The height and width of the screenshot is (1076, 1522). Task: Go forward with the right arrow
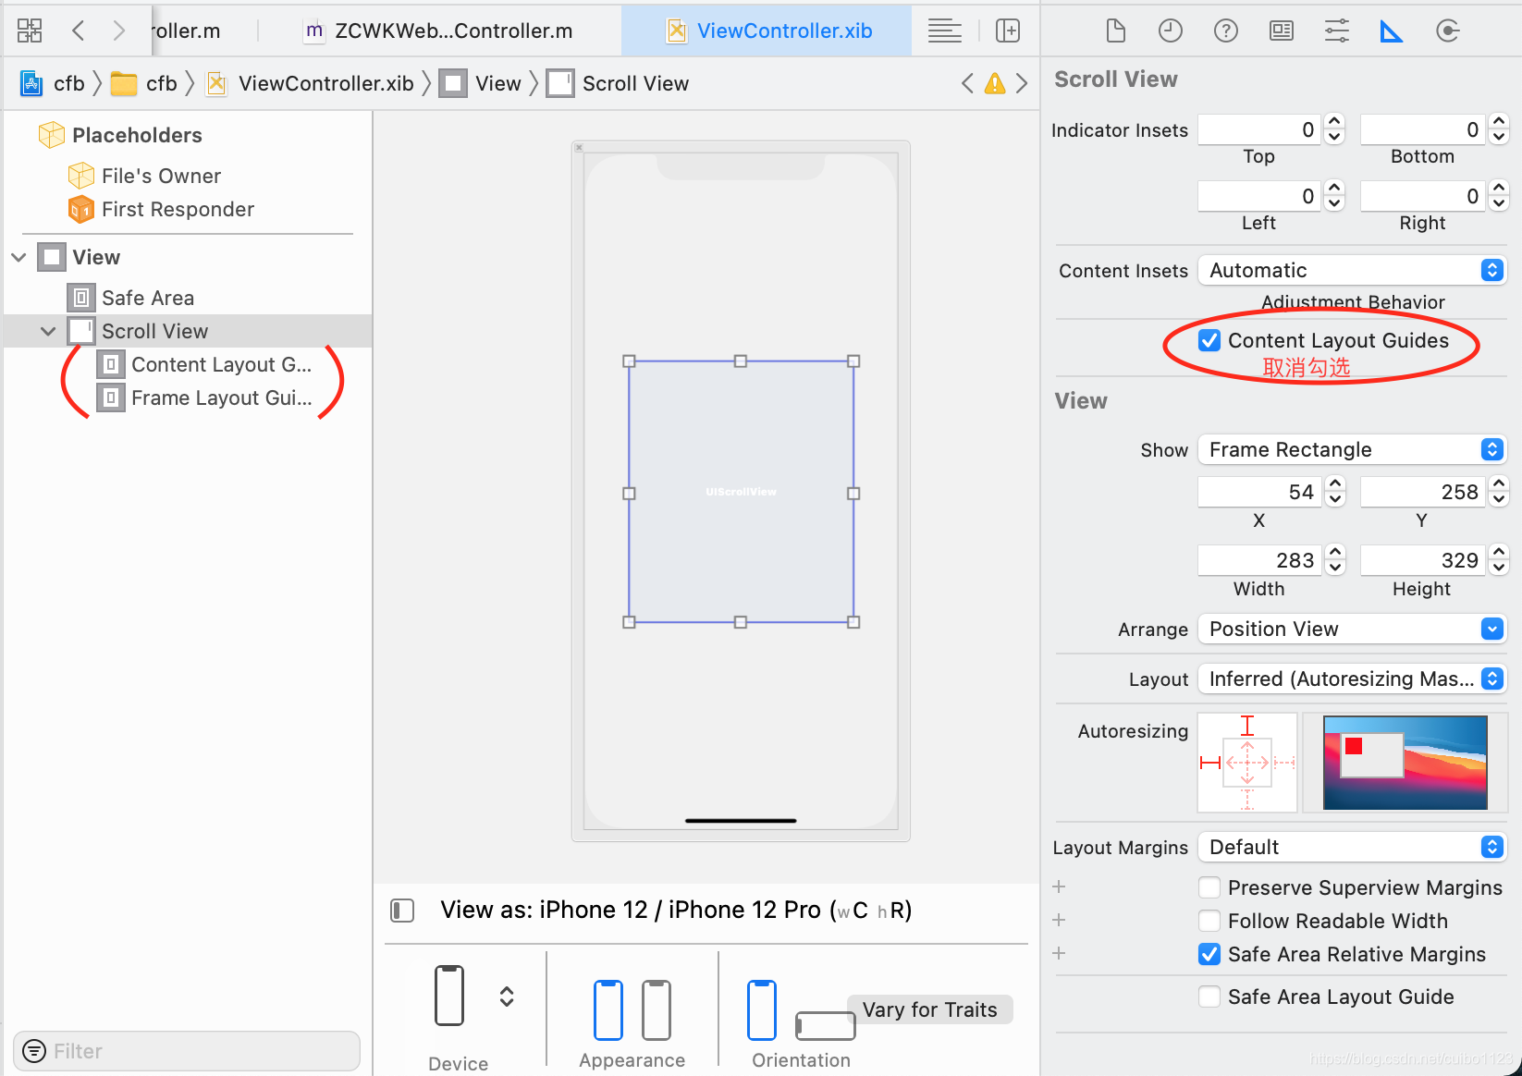[x=118, y=31]
